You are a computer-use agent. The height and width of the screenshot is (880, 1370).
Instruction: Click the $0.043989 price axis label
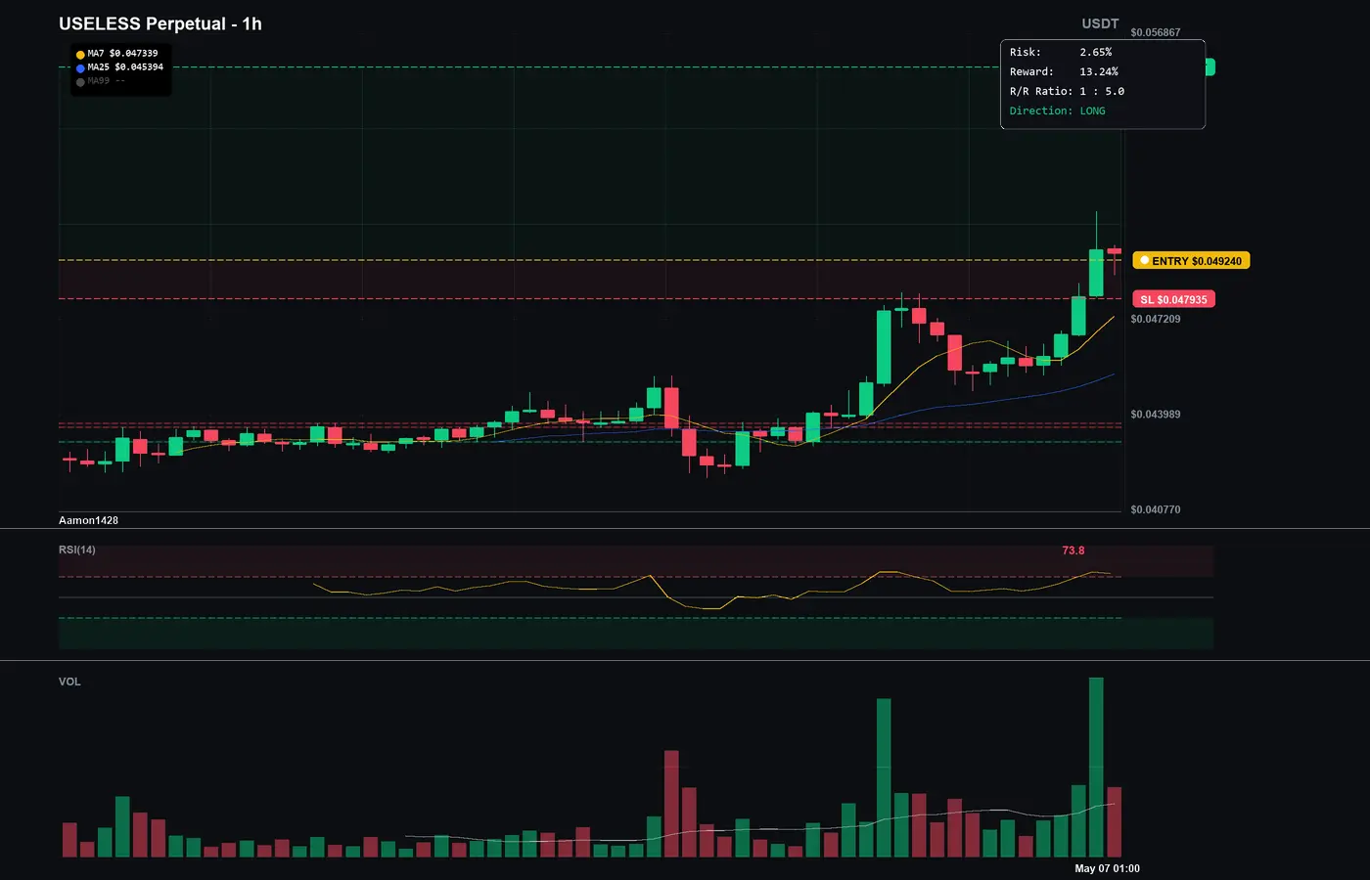(x=1155, y=415)
